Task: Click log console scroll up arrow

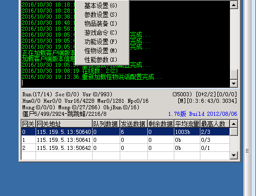Action: coord(233,5)
